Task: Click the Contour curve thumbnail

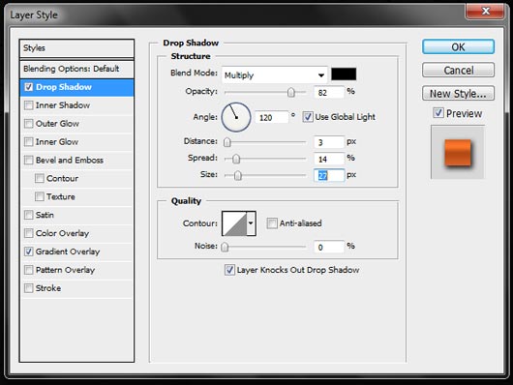Action: pyautogui.click(x=234, y=223)
